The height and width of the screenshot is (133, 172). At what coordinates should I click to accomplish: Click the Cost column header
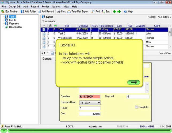[x=119, y=26]
